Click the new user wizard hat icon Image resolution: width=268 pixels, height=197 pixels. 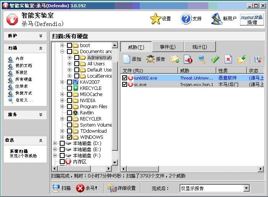(x=216, y=19)
